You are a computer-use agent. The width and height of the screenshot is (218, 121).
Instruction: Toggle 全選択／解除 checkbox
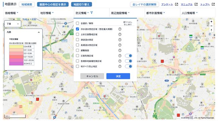point(77,23)
